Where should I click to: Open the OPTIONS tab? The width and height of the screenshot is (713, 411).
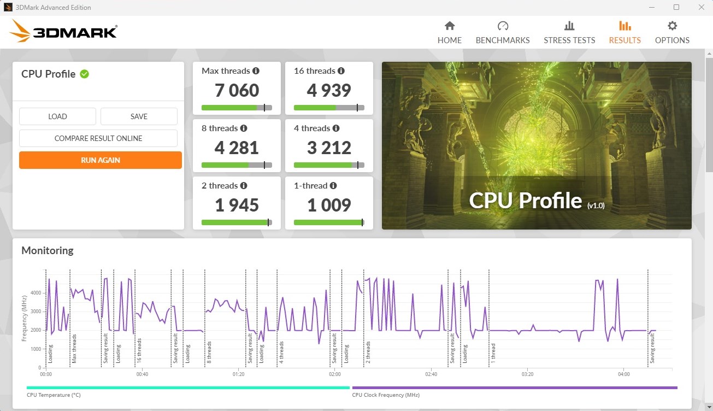(672, 40)
